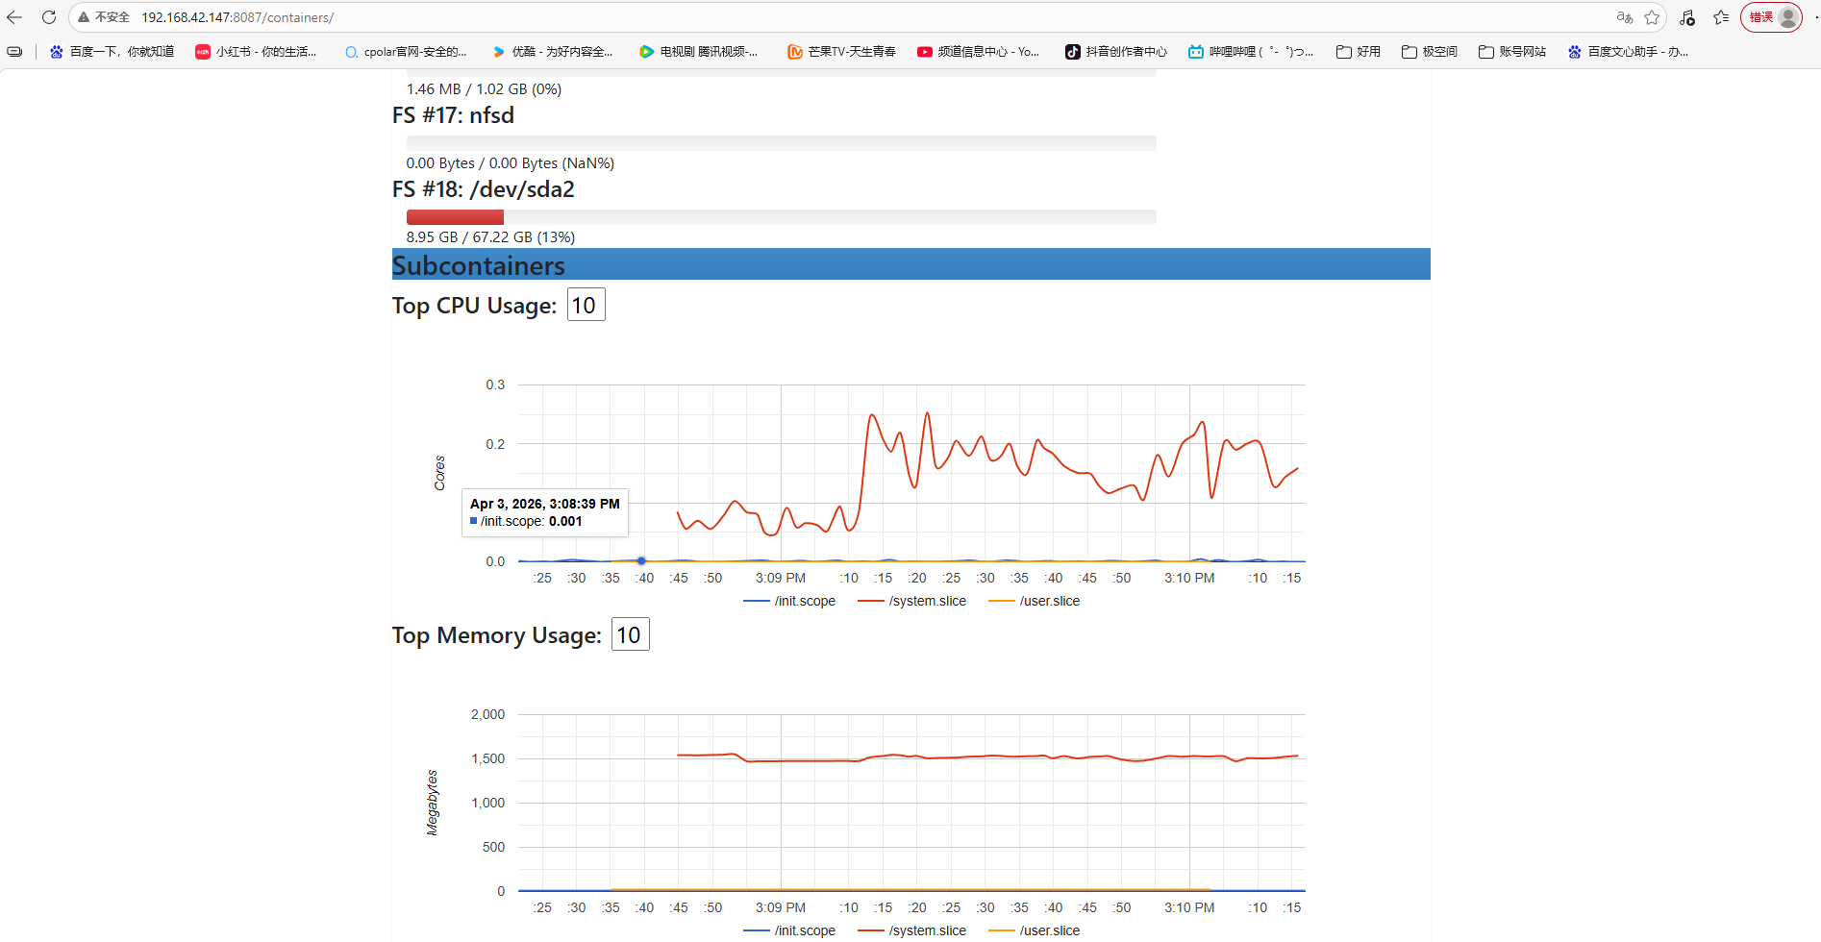Open the 抖音创作者中心 bookmark
This screenshot has height=942, width=1821.
tap(1116, 52)
